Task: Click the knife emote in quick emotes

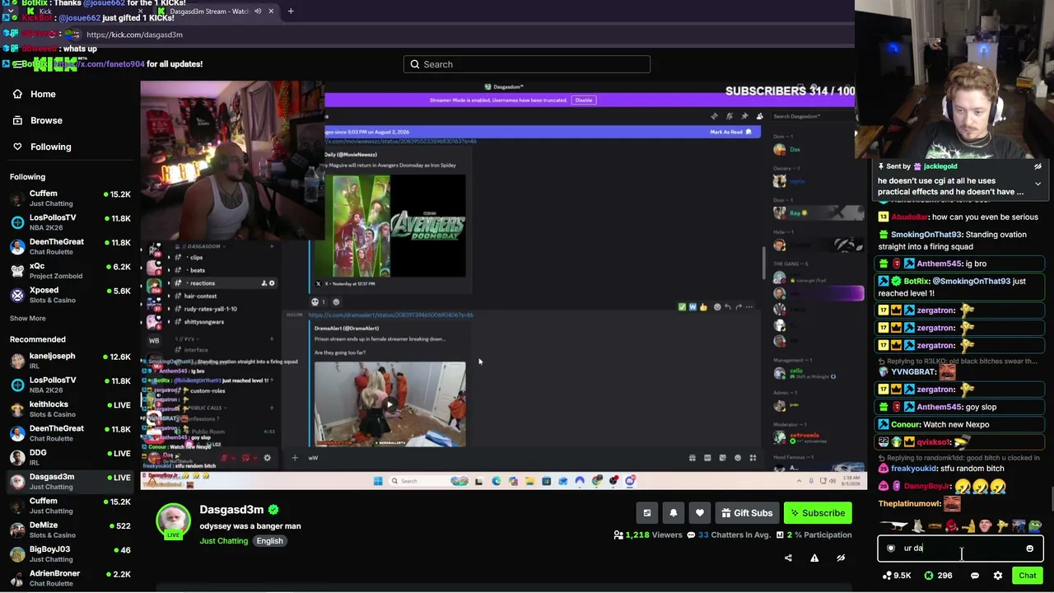Action: point(896,526)
